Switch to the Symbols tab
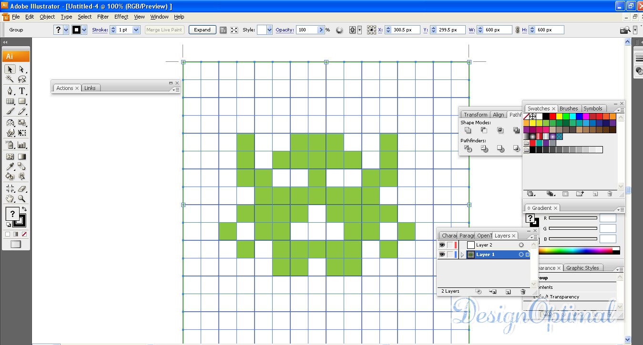 tap(592, 108)
